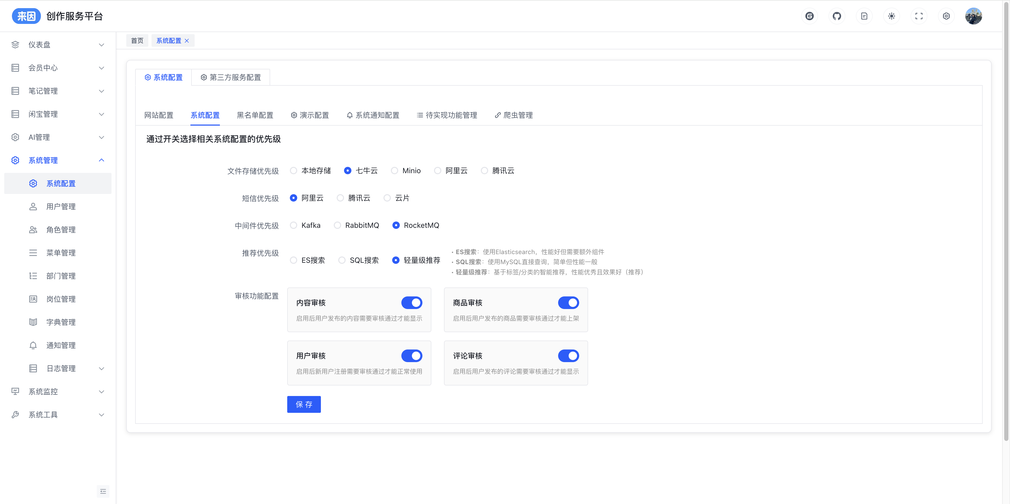Select the Minio storage radio option

[395, 171]
